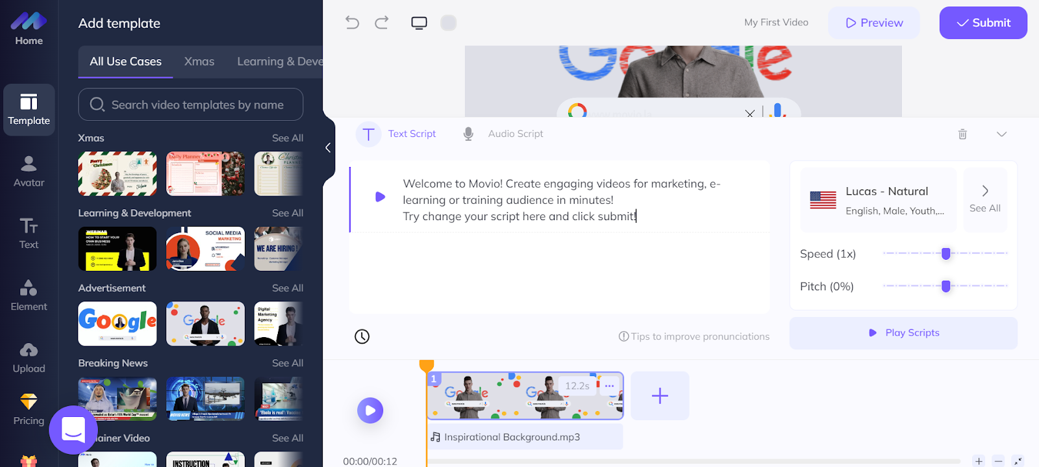Image resolution: width=1039 pixels, height=467 pixels.
Task: Zoom in the timeline
Action: [x=979, y=461]
